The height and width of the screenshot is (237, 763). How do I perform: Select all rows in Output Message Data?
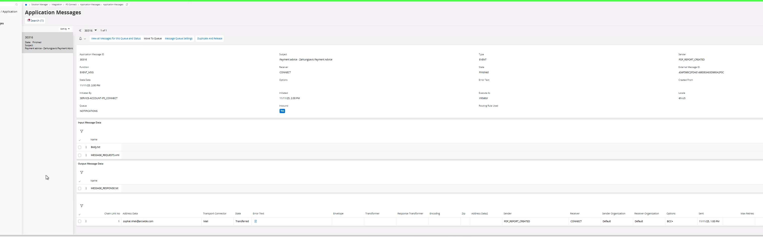(x=80, y=181)
